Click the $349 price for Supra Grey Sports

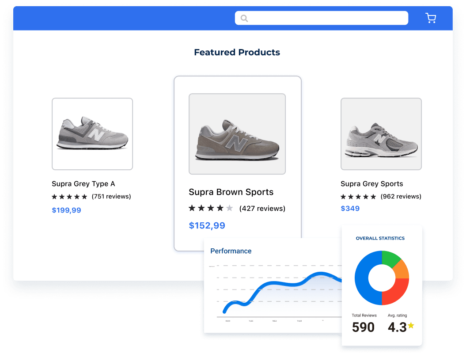(350, 208)
